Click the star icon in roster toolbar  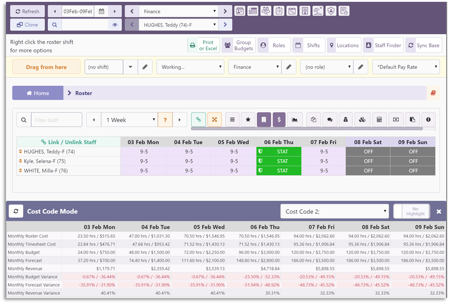click(248, 120)
